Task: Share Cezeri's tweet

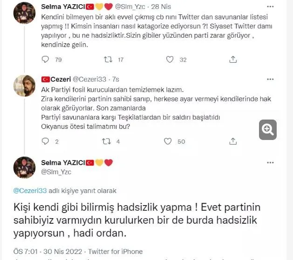Action: click(233, 141)
